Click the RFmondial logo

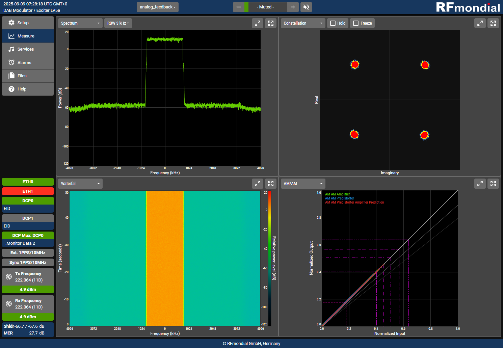pyautogui.click(x=468, y=7)
